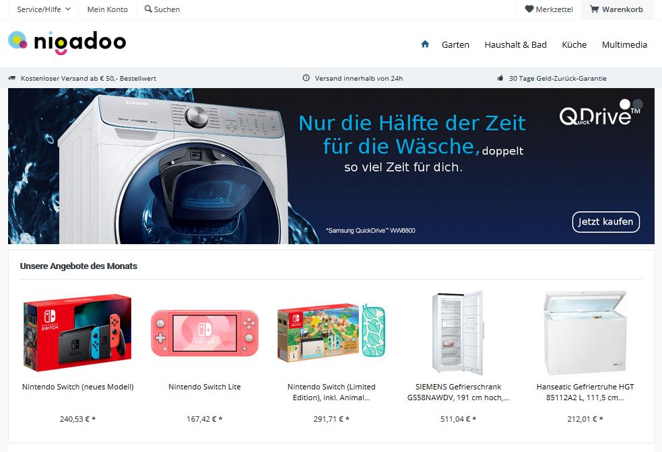This screenshot has width=662, height=452.
Task: Open the Garten category menu
Action: click(455, 44)
